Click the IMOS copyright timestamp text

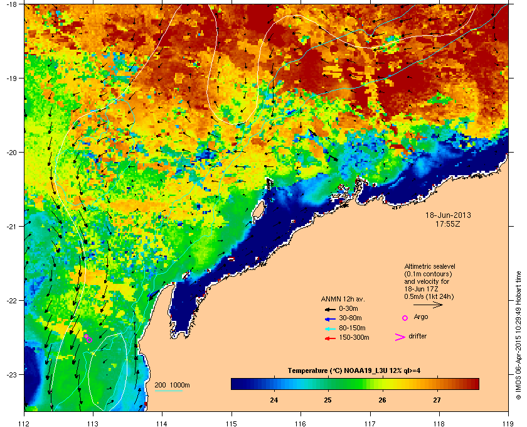click(x=518, y=336)
